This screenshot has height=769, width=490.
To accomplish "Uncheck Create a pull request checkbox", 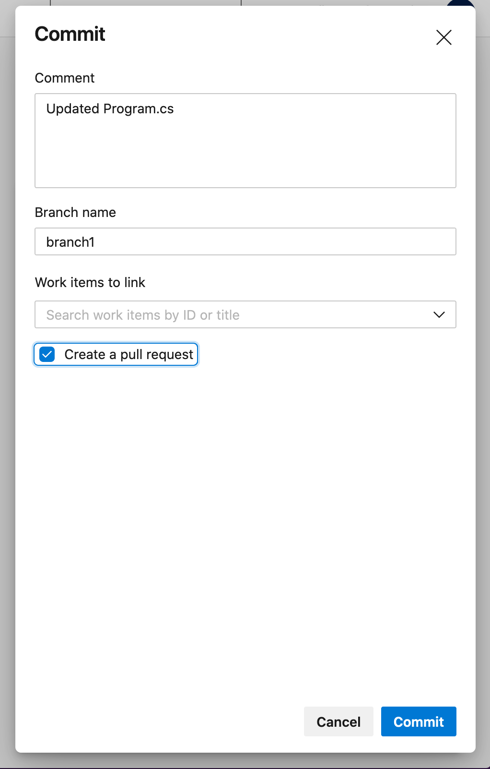I will pyautogui.click(x=47, y=354).
